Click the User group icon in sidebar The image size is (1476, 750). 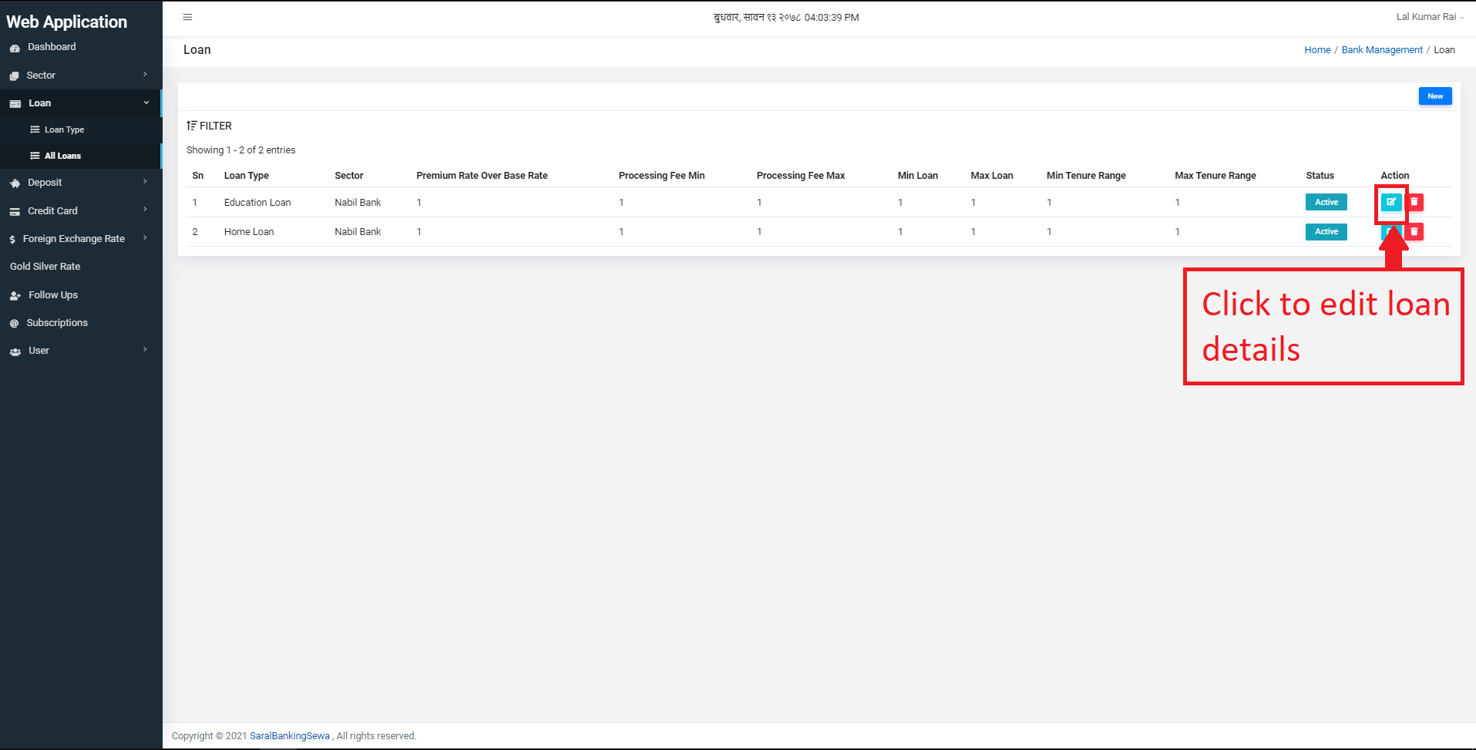[15, 351]
